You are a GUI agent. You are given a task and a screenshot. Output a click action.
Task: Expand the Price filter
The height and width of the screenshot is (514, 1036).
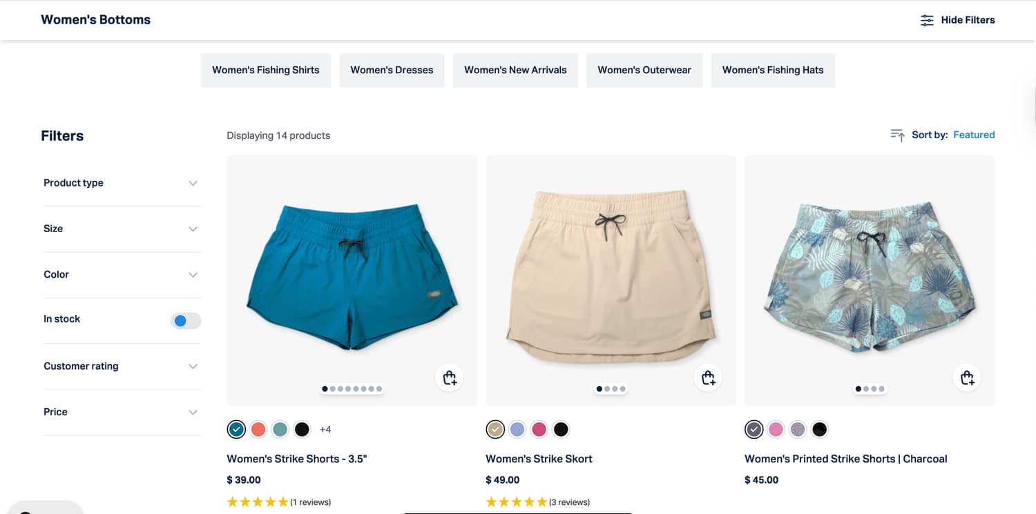(x=122, y=412)
